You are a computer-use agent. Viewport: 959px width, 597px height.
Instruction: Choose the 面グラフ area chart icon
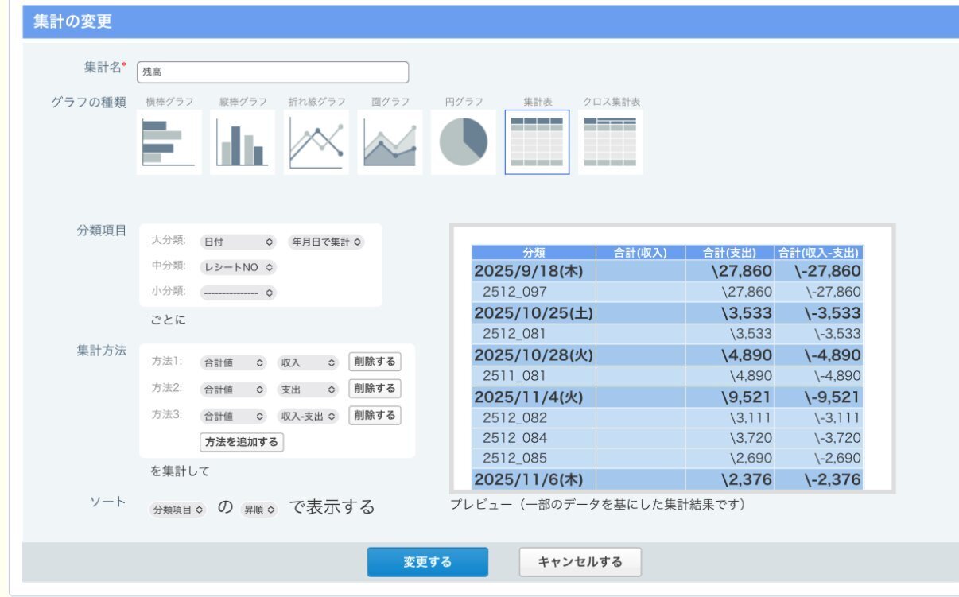pos(390,142)
